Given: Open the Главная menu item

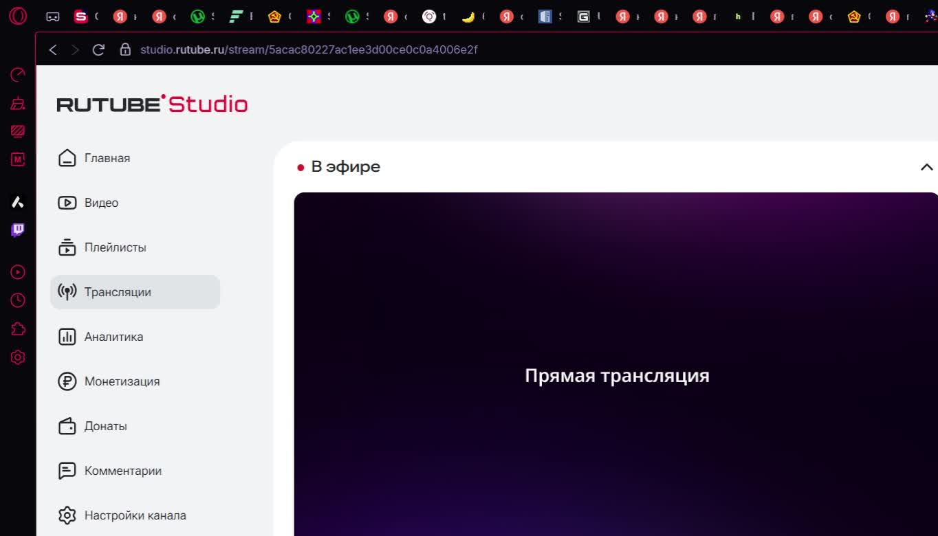Looking at the screenshot, I should tap(135, 158).
